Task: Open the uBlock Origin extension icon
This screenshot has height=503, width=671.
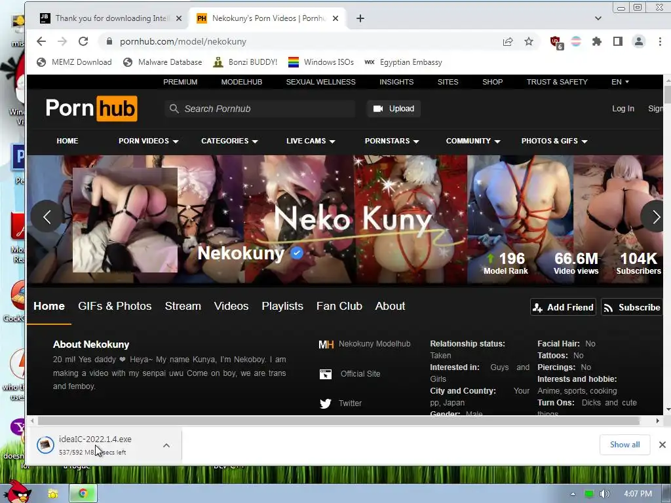Action: click(x=556, y=43)
